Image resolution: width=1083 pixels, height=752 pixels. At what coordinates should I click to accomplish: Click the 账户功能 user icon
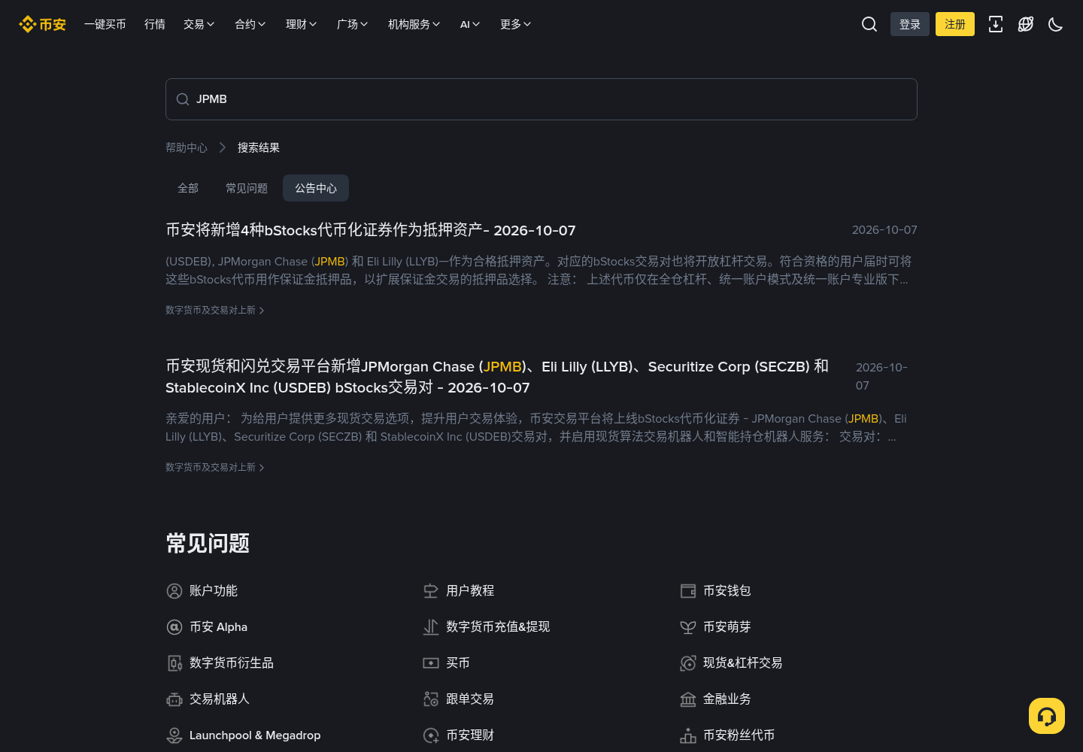pos(174,591)
